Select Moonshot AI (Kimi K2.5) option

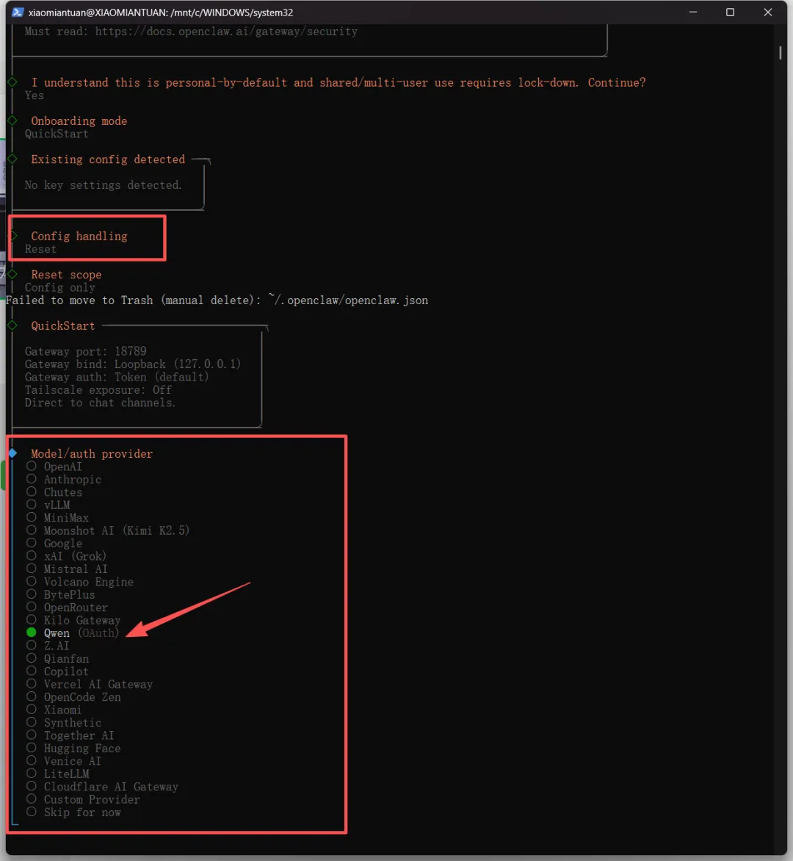pos(107,530)
